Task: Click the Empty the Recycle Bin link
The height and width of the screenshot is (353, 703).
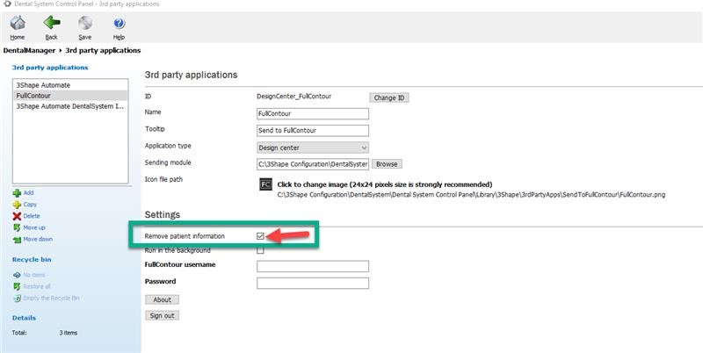Action: (x=51, y=298)
